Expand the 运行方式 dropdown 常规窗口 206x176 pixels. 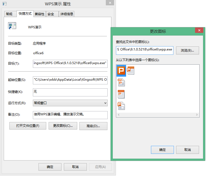coord(70,103)
